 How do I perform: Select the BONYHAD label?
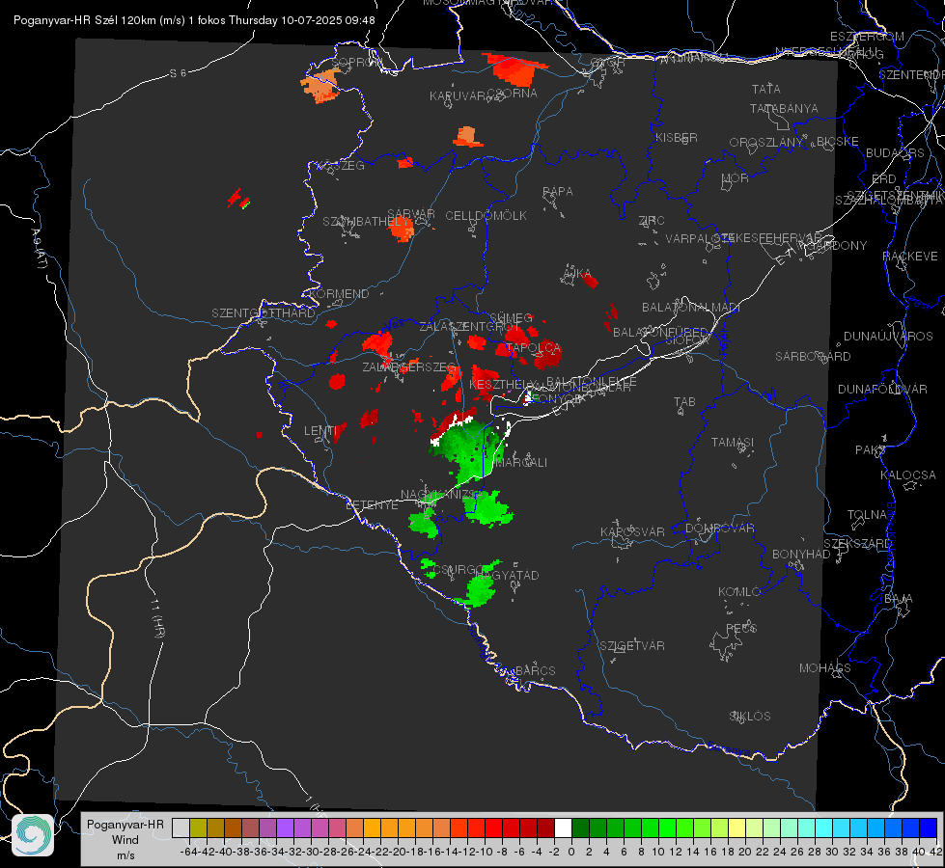point(801,555)
